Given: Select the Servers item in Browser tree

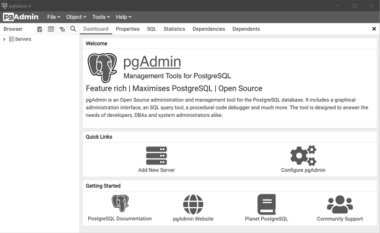Looking at the screenshot, I should 23,39.
